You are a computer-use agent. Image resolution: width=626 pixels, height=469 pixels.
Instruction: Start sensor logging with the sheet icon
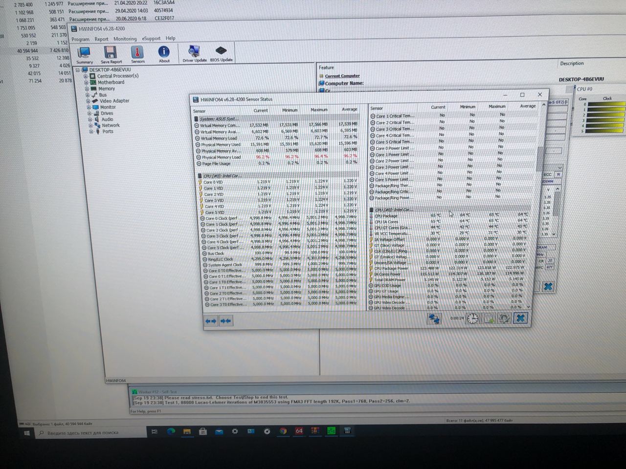point(489,319)
